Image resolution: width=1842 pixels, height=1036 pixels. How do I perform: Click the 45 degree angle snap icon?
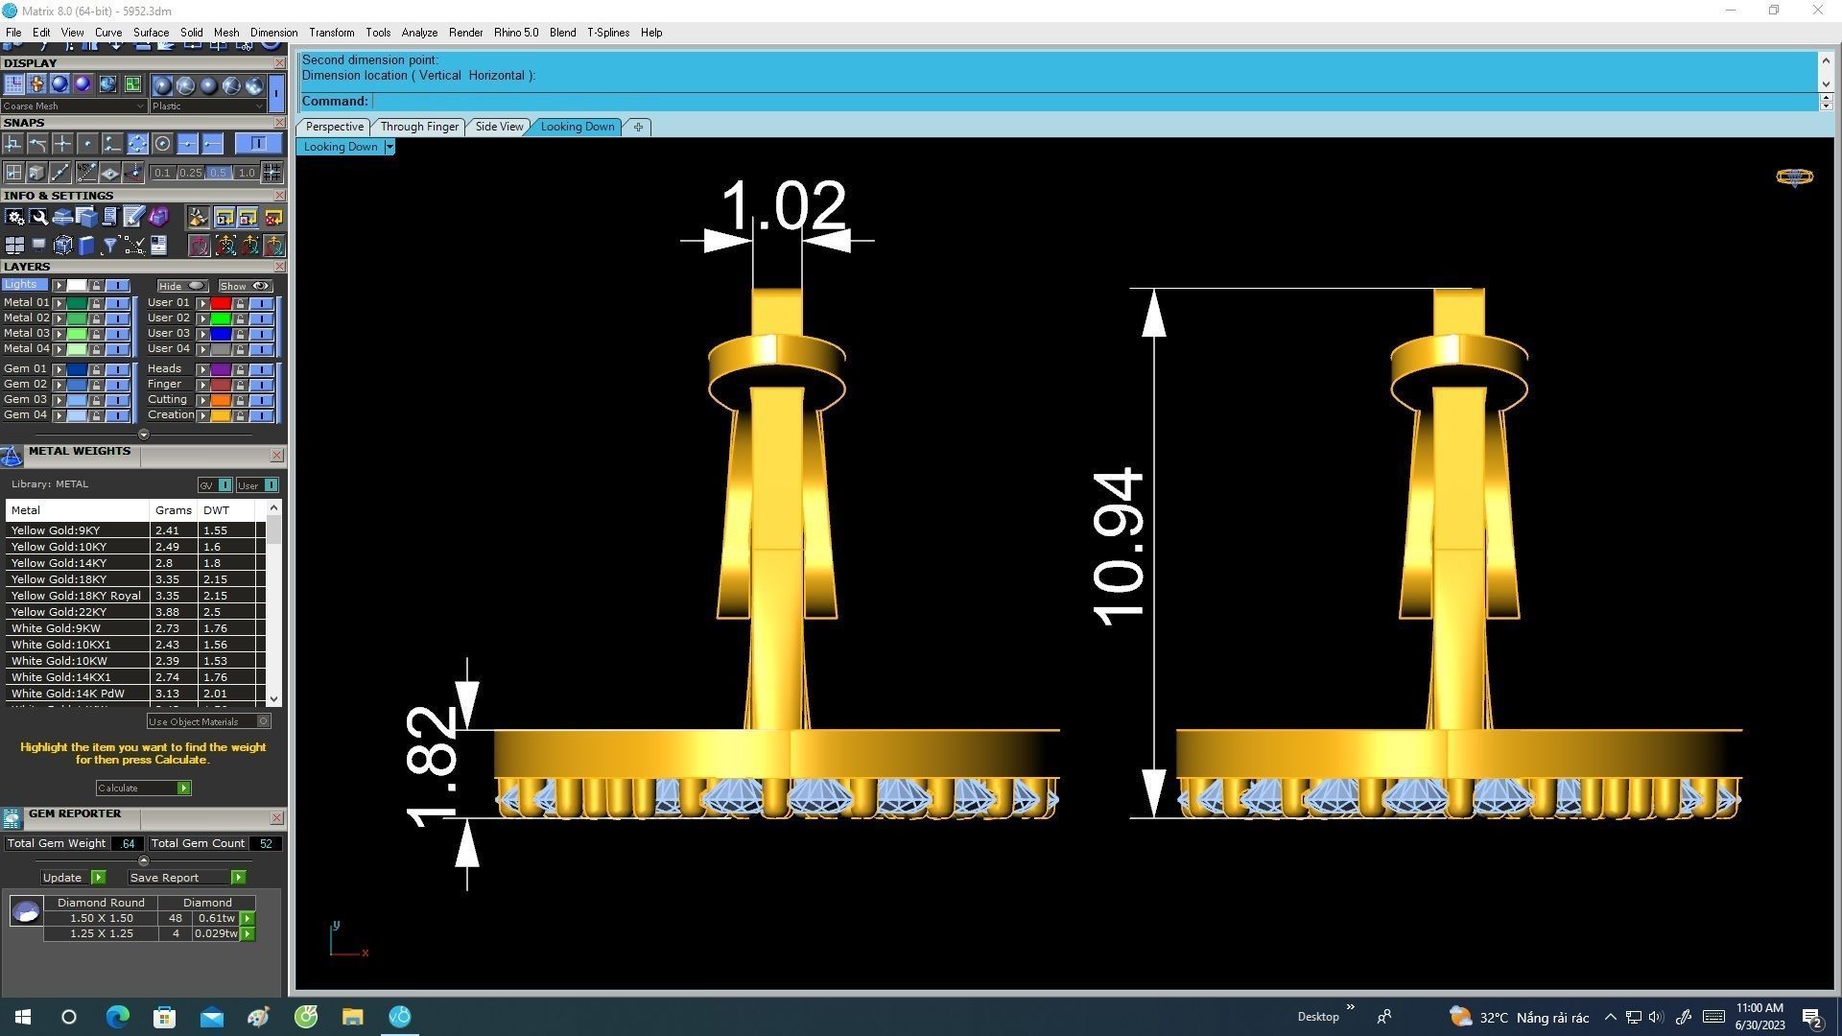[86, 173]
